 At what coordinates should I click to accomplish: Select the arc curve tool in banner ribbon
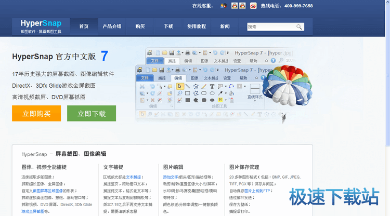(231, 86)
